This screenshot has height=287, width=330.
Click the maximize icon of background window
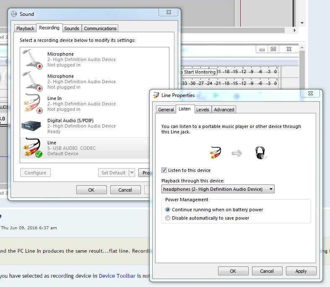coord(273,49)
